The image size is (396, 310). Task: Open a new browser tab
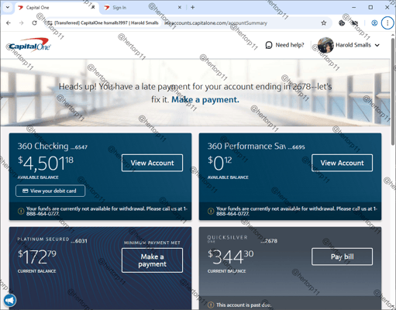[192, 8]
